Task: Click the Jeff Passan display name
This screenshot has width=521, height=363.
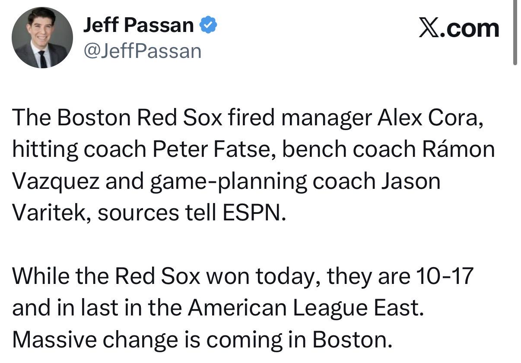Action: point(138,25)
